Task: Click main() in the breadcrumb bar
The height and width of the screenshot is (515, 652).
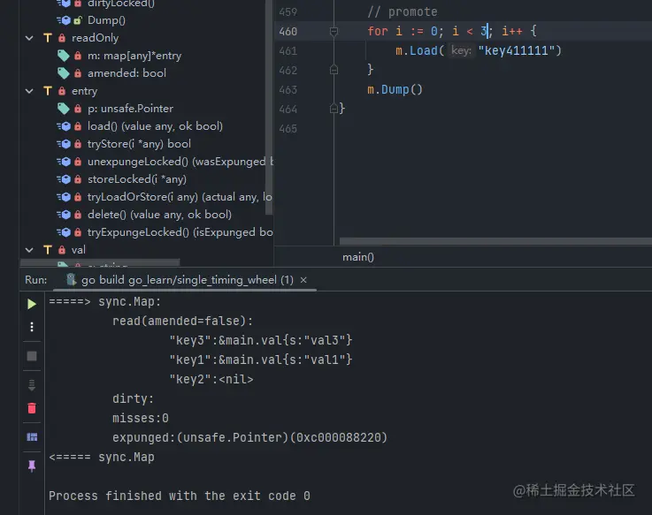Action: [x=358, y=257]
